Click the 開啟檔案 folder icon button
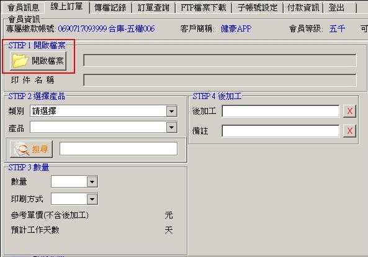 [38, 61]
